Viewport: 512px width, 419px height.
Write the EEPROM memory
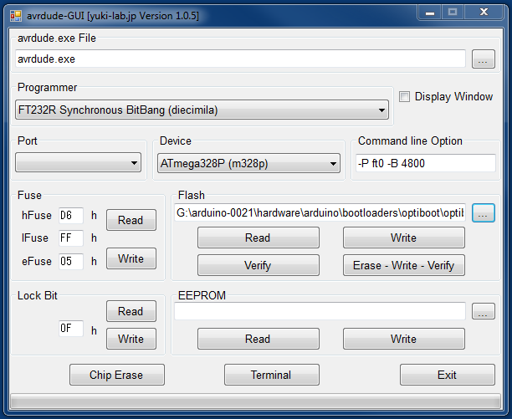pyautogui.click(x=404, y=339)
